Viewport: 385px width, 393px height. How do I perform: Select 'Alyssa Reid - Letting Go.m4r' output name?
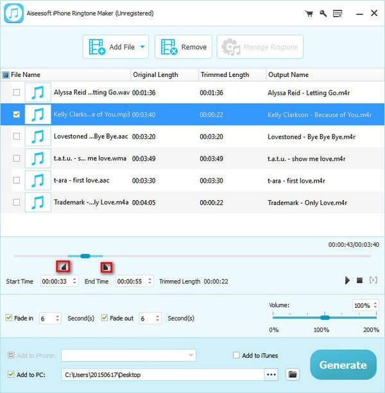309,93
